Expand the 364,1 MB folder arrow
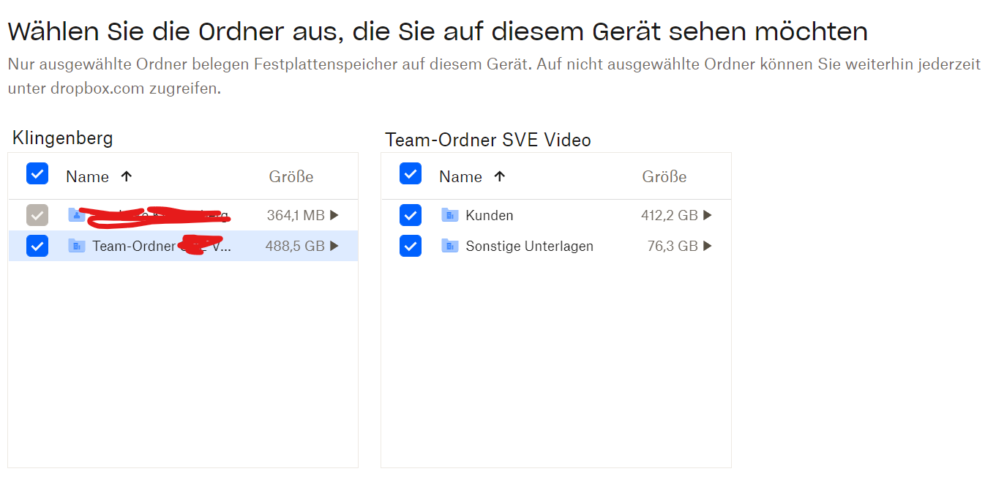This screenshot has width=996, height=485. (334, 215)
